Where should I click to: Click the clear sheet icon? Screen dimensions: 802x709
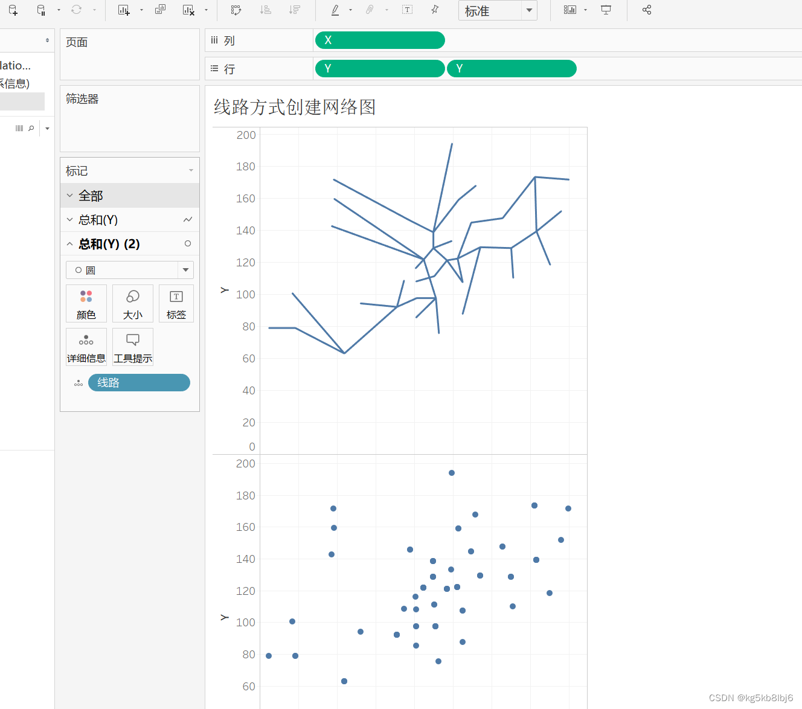[188, 10]
